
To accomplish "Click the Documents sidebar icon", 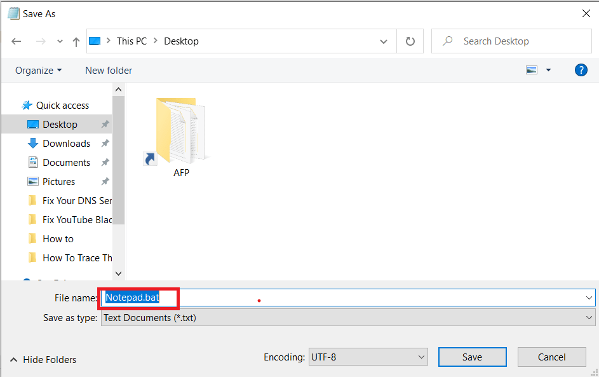I will 30,162.
